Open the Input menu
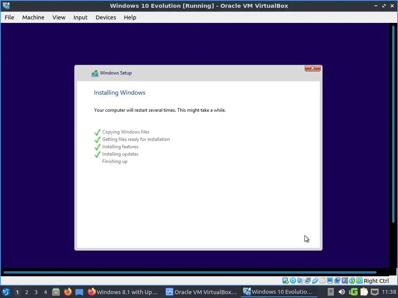This screenshot has height=298, width=398. point(80,17)
